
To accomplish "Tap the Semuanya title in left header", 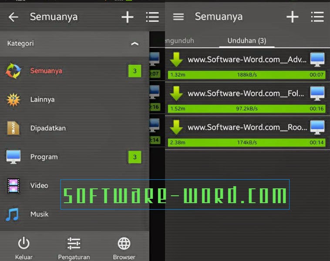I will (x=54, y=17).
